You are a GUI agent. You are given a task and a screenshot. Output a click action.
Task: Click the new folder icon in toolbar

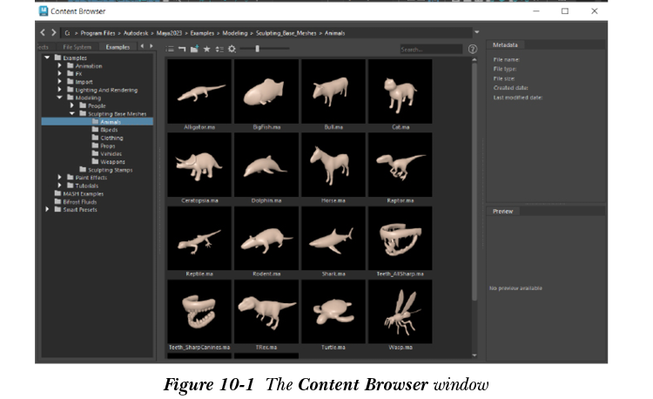(194, 50)
